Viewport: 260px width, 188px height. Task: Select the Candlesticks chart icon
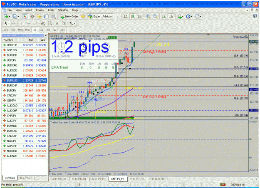133,16
